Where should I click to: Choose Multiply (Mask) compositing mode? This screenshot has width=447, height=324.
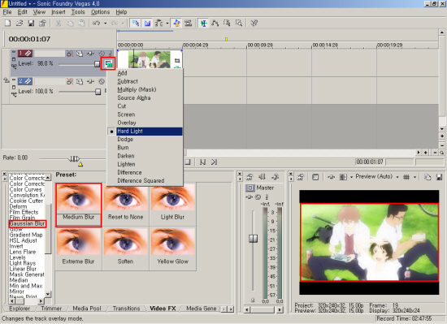(137, 89)
